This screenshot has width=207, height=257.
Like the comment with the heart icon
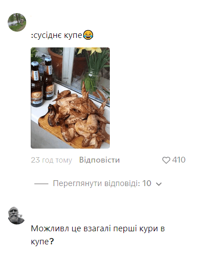(x=166, y=160)
